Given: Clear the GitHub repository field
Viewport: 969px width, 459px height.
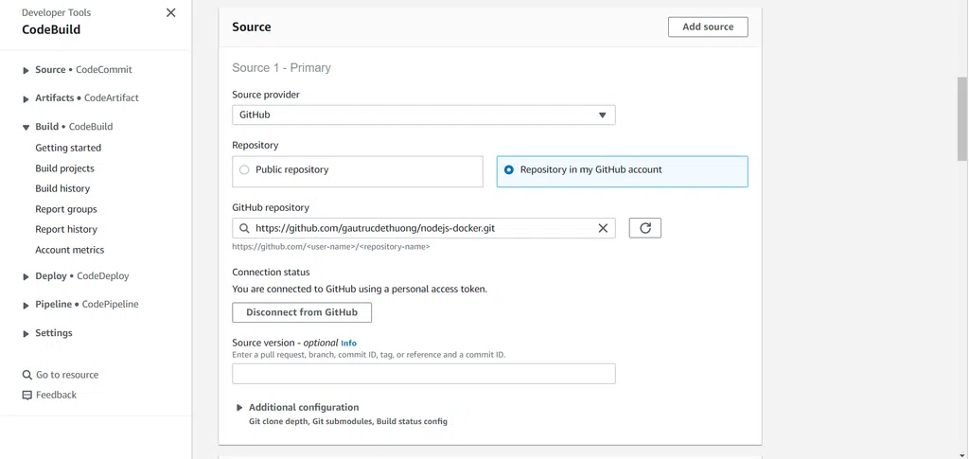Looking at the screenshot, I should (603, 229).
